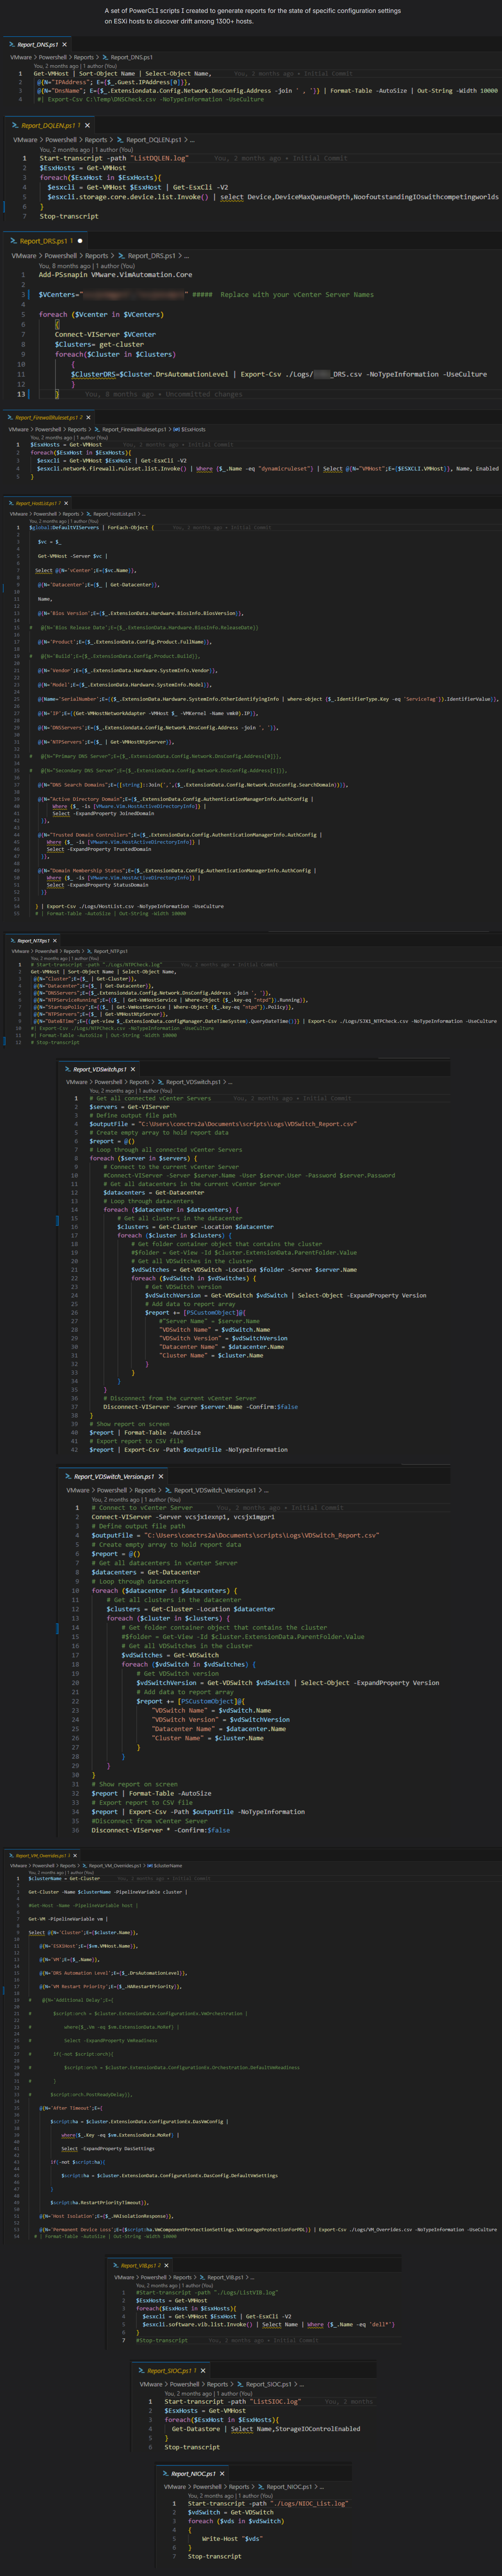The width and height of the screenshot is (502, 2576).
Task: Click PowerShell icon on Report_DNS.ps1 tab
Action: click(12, 44)
